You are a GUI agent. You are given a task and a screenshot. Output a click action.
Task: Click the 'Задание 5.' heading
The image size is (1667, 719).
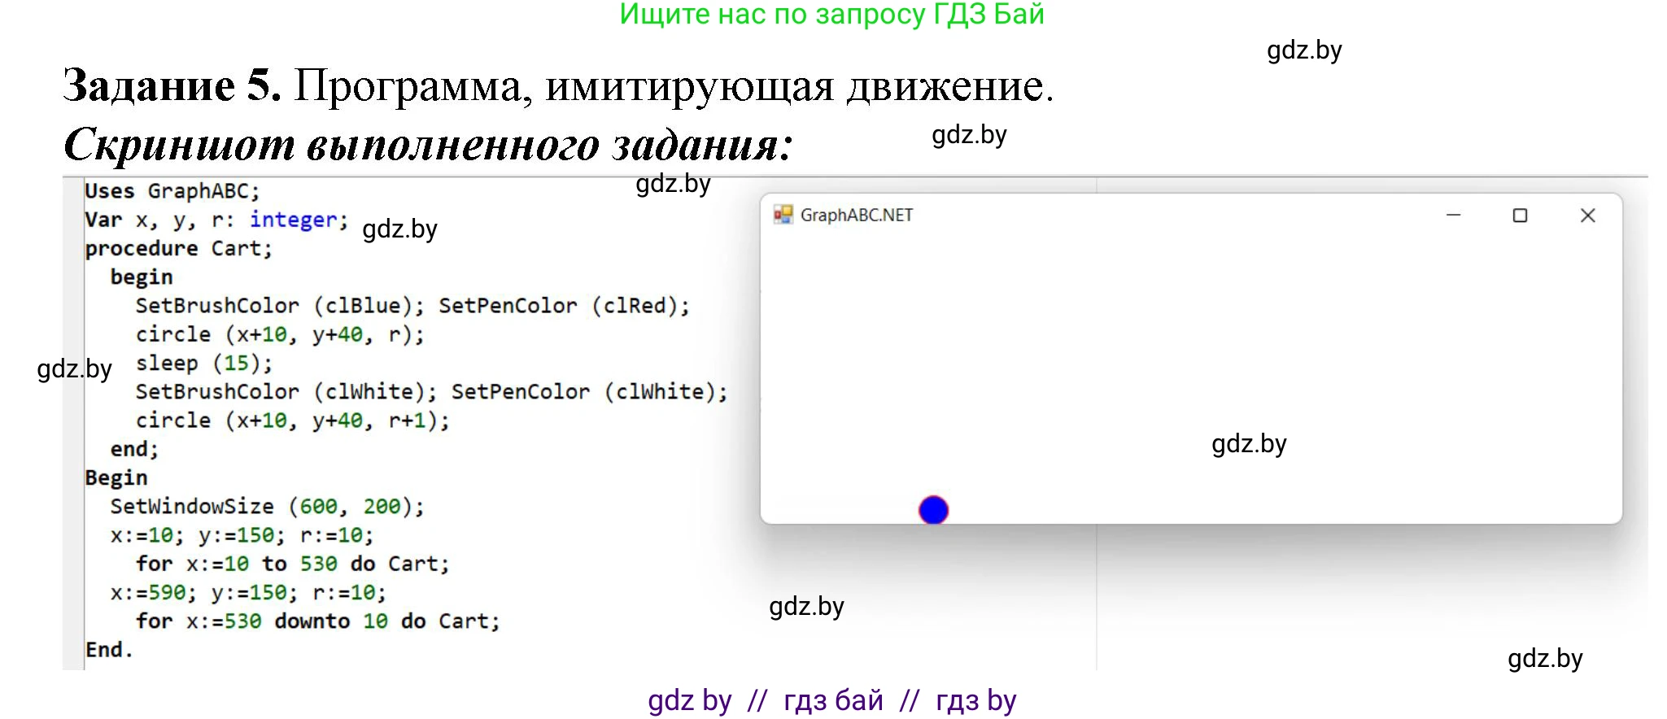click(172, 85)
